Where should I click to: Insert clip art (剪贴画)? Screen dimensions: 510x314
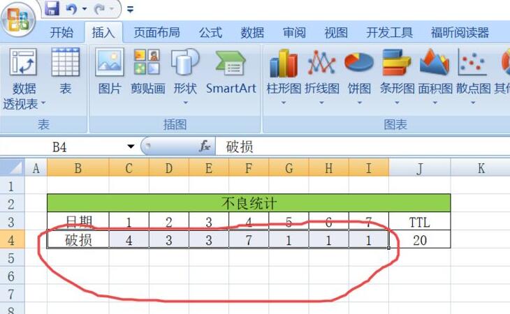(147, 71)
